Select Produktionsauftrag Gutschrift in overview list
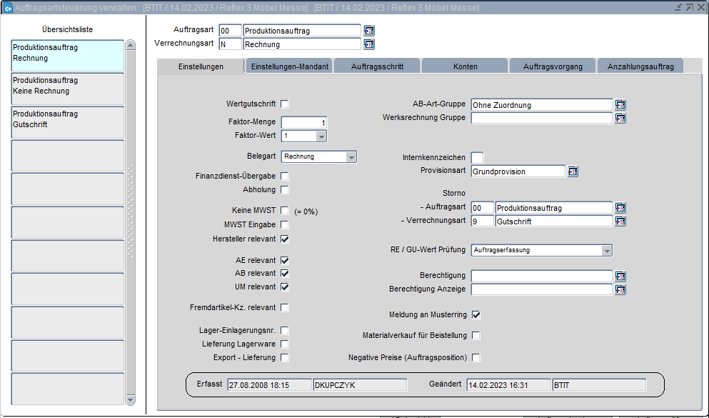 point(68,119)
